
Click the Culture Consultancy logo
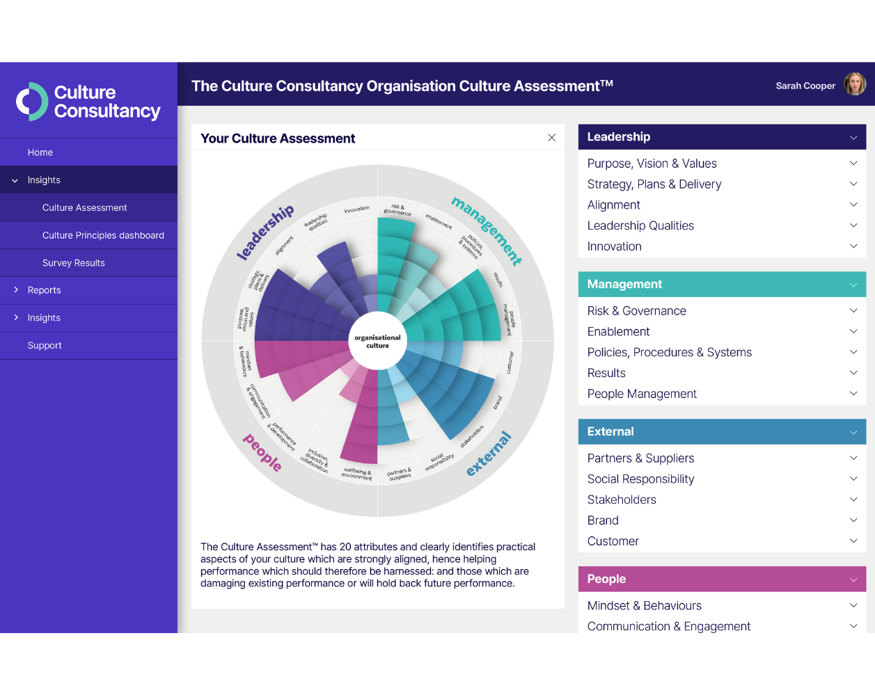click(88, 102)
